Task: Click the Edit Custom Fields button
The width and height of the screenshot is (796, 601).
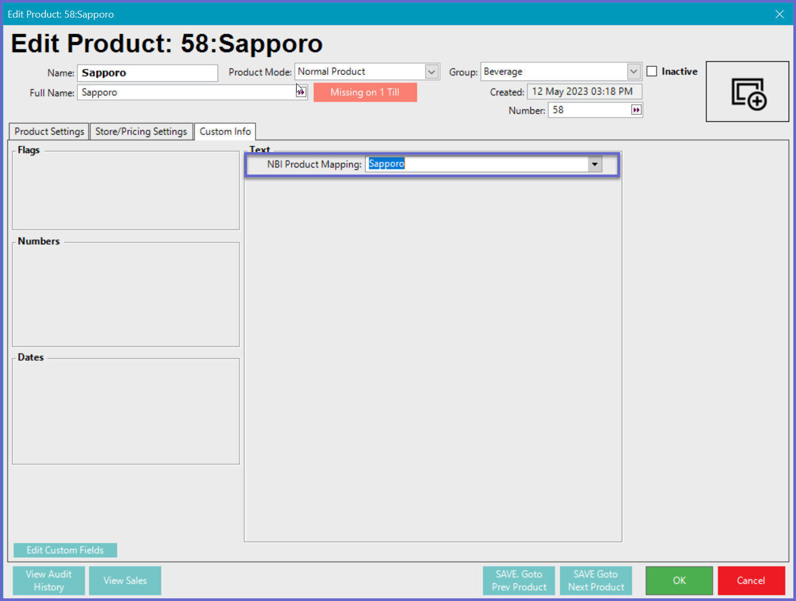Action: pos(65,550)
